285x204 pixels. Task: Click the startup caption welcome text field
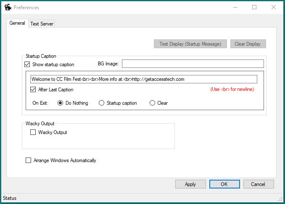(x=144, y=79)
